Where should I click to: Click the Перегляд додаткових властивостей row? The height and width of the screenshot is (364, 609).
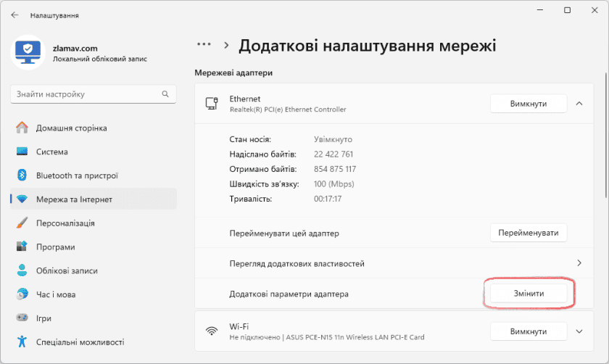[394, 263]
